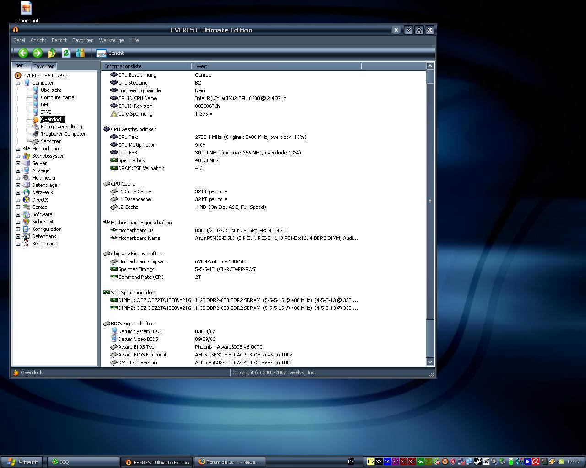
Task: Open the Werkzeuge menu
Action: [111, 40]
